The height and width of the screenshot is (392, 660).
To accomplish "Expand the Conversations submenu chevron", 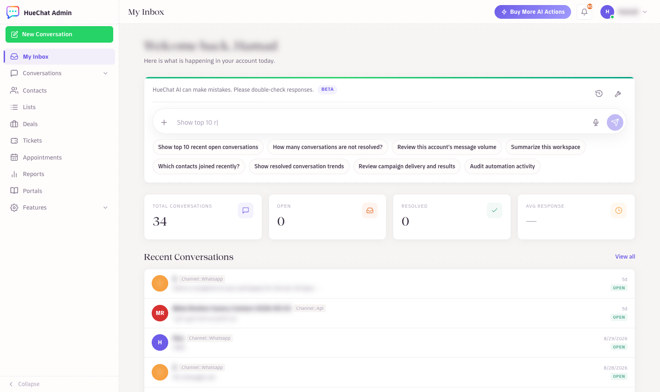I will (105, 73).
